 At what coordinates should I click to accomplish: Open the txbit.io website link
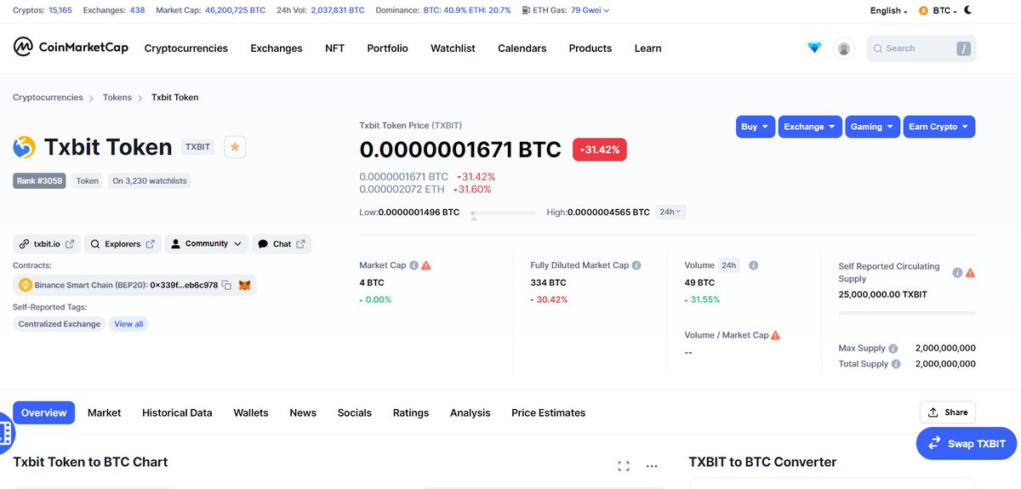point(47,244)
